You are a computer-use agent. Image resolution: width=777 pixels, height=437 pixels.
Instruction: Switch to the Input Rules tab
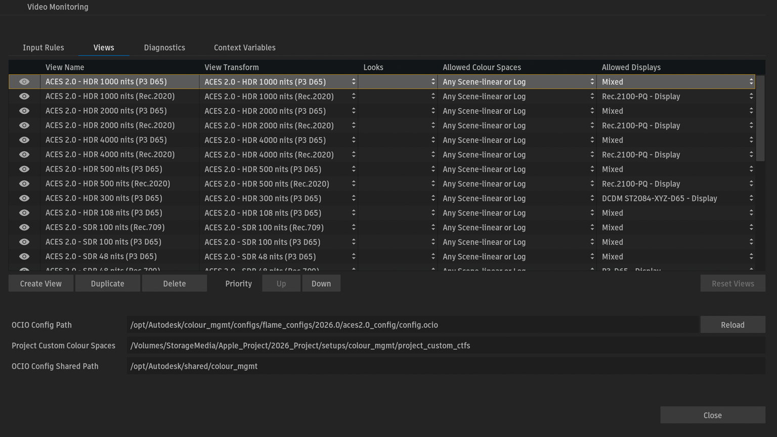pos(44,48)
